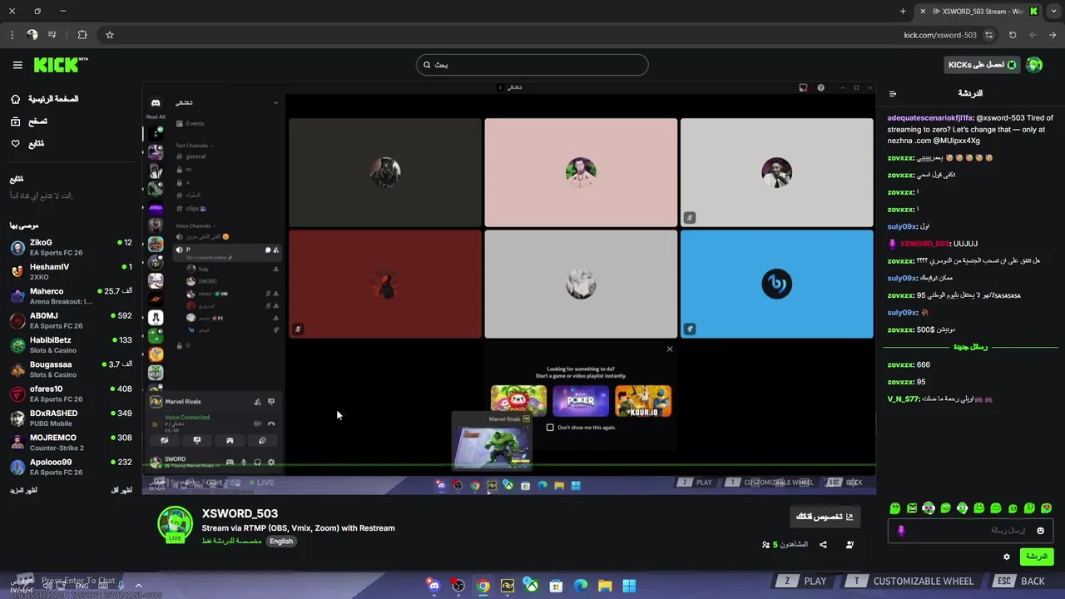Open Maherco recommended channel

(71, 296)
